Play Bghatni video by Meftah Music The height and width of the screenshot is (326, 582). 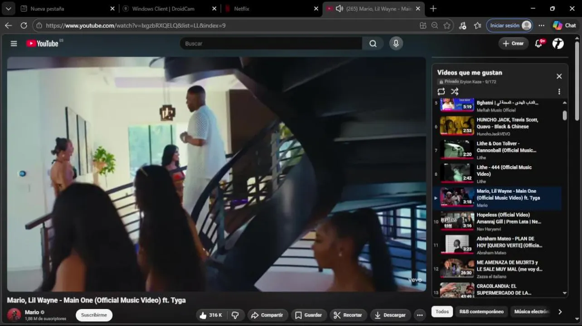[497, 106]
